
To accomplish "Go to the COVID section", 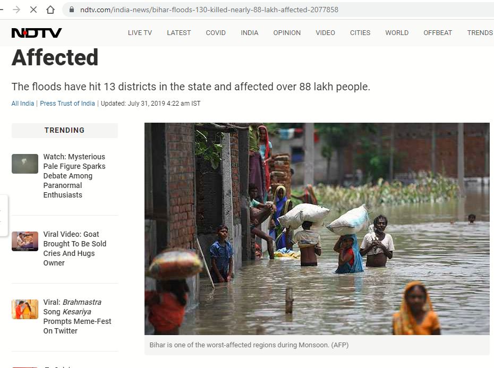I will tap(216, 33).
